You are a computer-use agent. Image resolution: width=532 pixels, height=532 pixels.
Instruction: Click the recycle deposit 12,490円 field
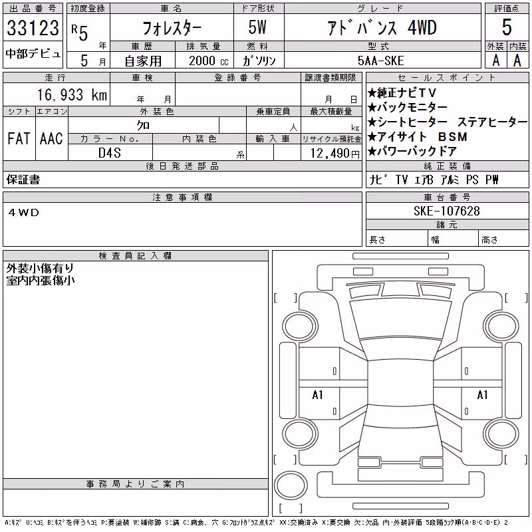pyautogui.click(x=331, y=153)
